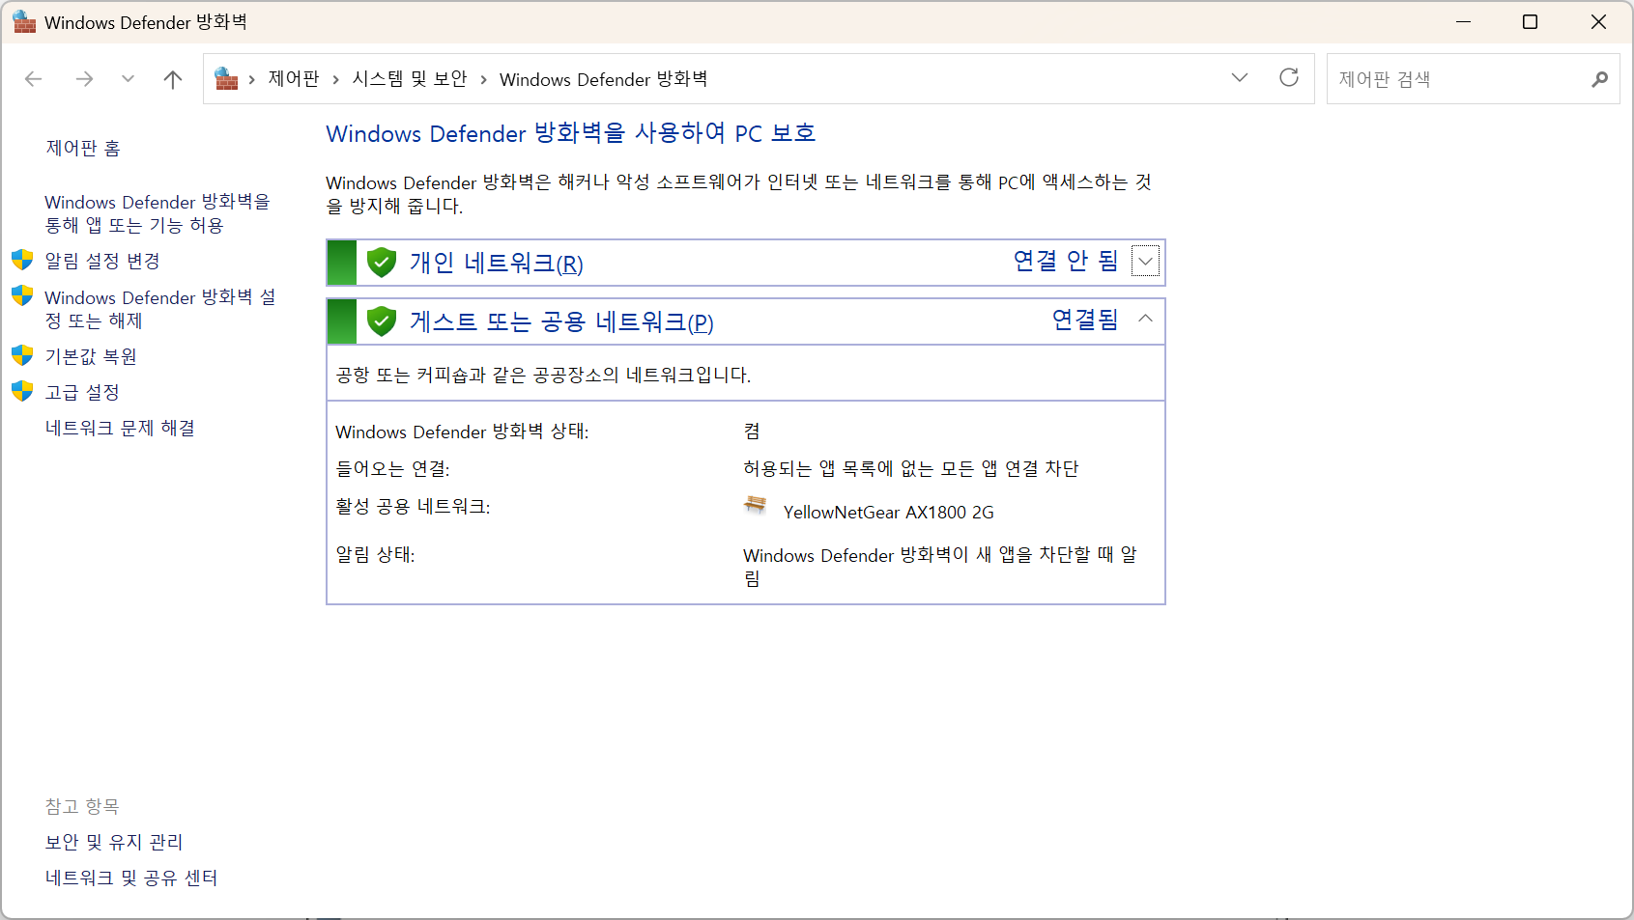Open recent locations dropdown chevron
Screen dimensions: 1634x920
[128, 79]
